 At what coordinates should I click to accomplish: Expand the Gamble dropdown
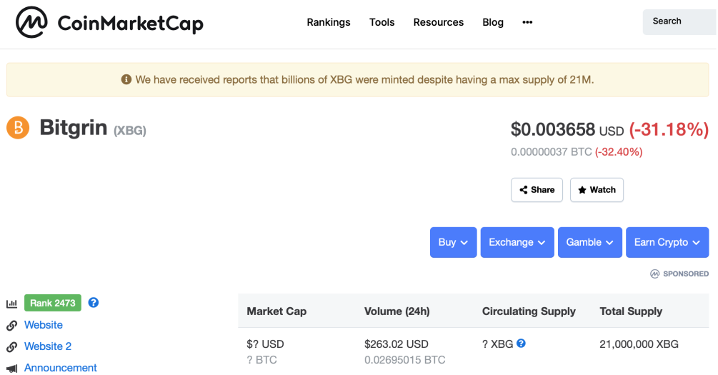(x=590, y=242)
